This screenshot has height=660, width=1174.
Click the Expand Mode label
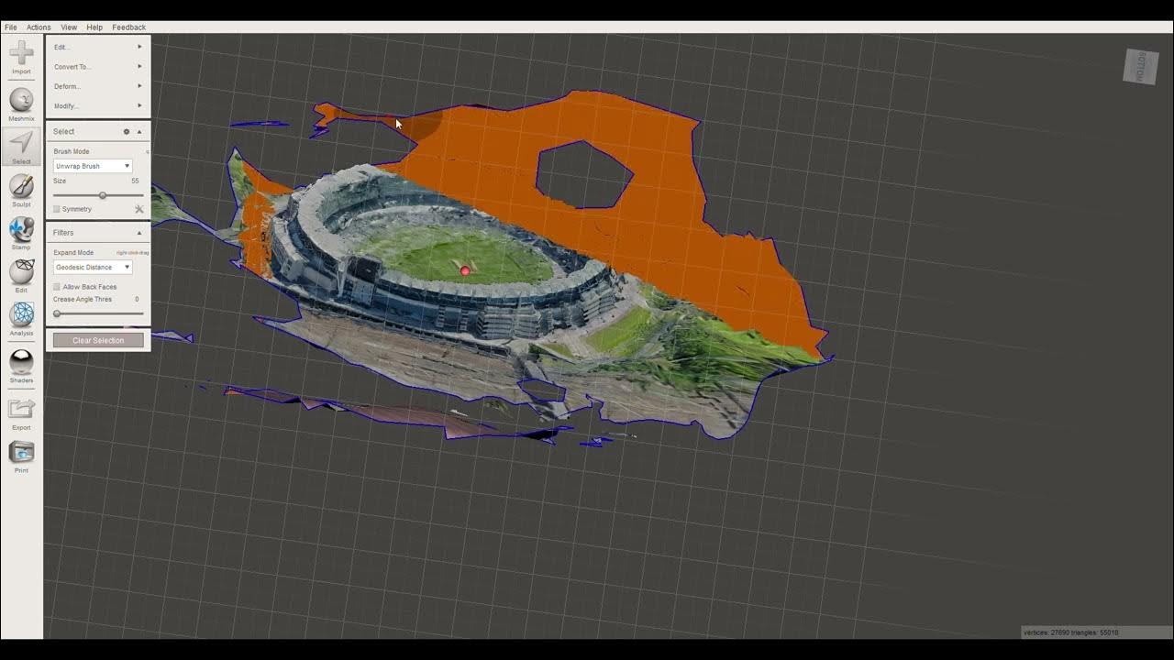73,252
